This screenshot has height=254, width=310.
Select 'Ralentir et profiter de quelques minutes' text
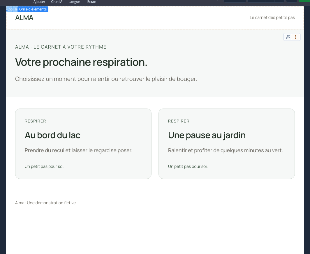point(226,150)
